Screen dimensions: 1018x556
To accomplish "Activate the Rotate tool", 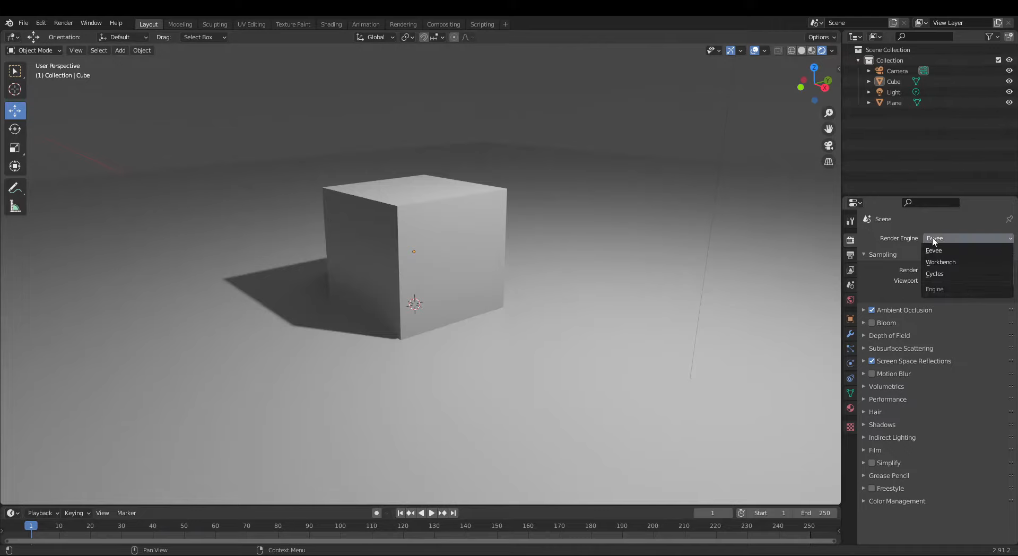I will [x=15, y=129].
